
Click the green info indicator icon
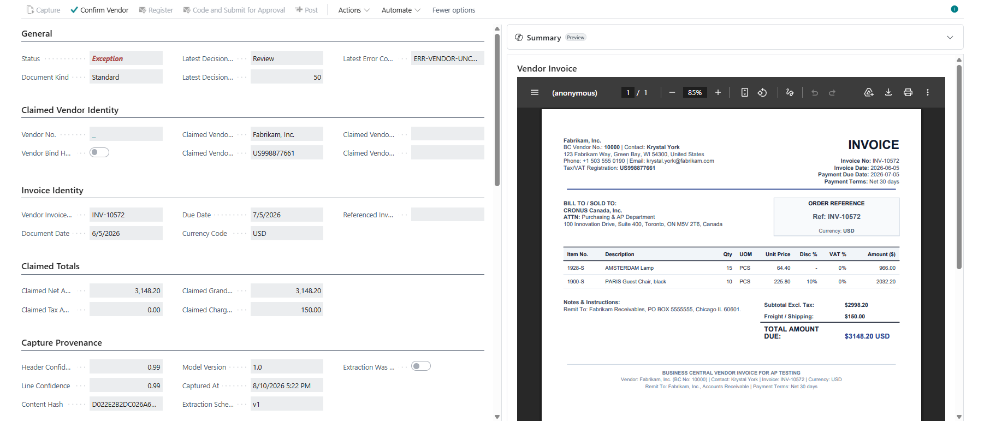coord(955,9)
